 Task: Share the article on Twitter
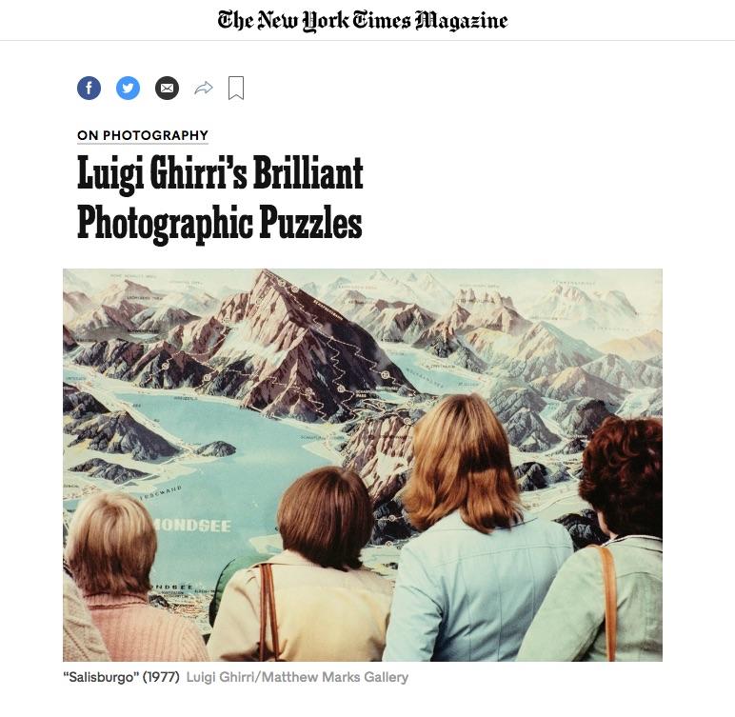click(x=128, y=89)
